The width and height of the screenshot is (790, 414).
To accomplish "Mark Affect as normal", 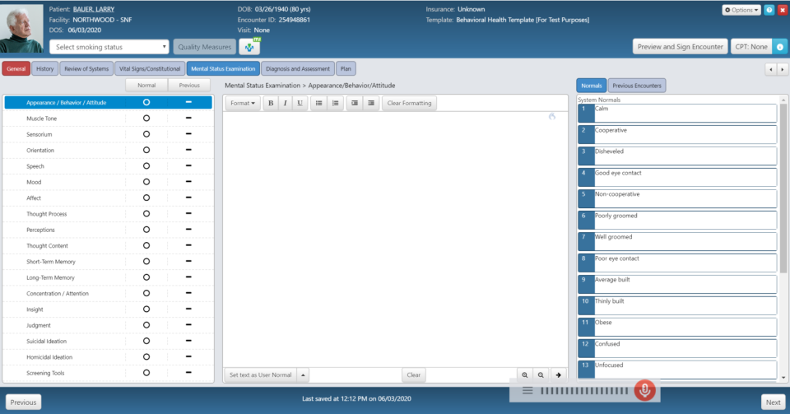I will [146, 198].
